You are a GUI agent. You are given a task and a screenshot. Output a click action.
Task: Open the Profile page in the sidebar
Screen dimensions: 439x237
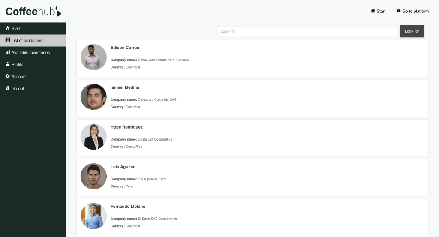click(x=33, y=64)
